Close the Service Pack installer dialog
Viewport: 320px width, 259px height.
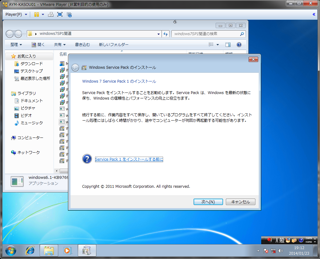pos(253,59)
